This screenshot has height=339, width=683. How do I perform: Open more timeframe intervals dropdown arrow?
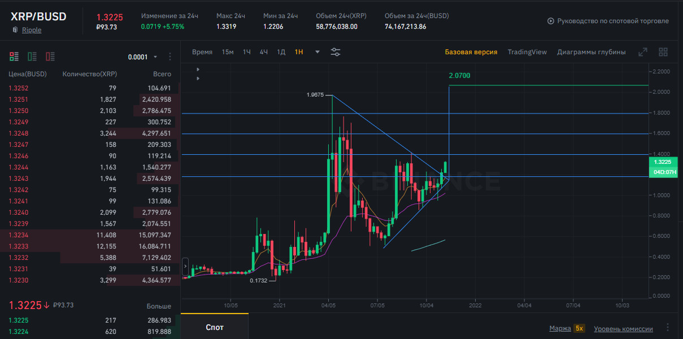(317, 52)
